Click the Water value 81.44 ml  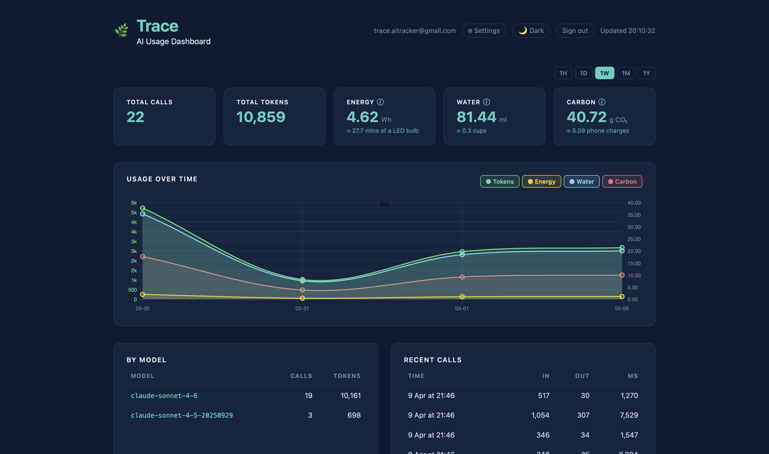[x=482, y=117]
